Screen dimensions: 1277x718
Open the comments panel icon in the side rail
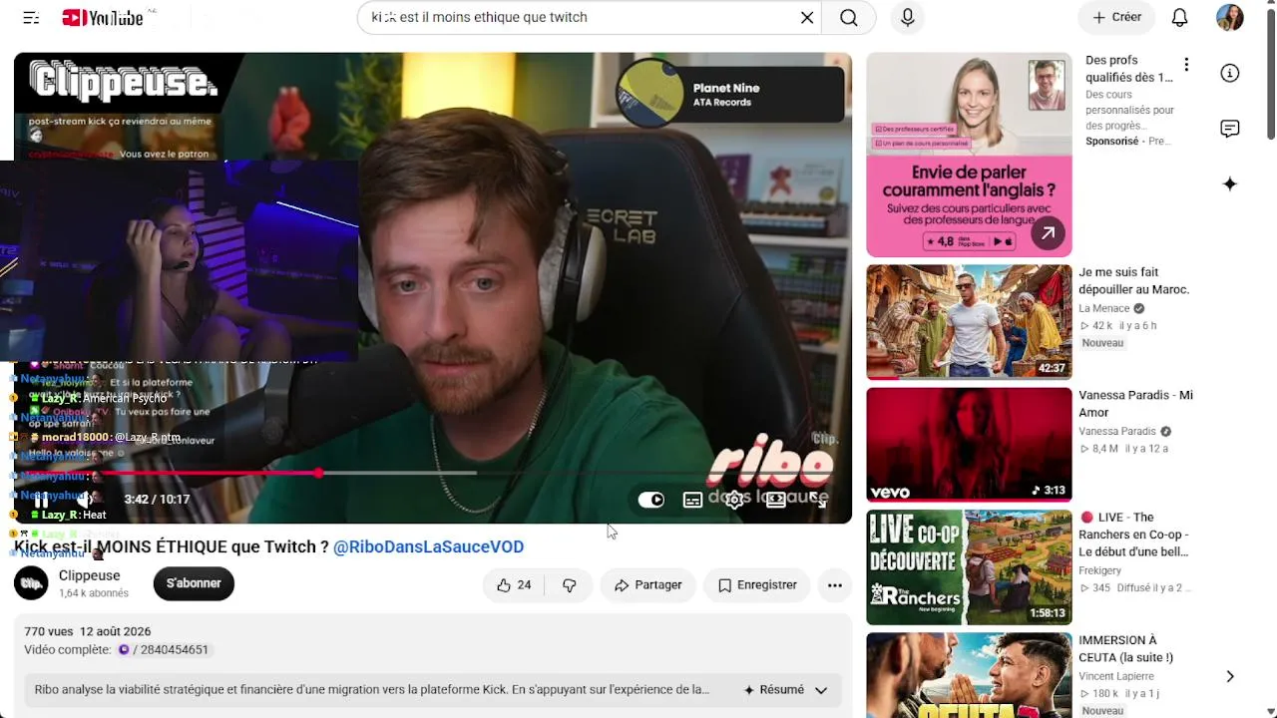(1230, 129)
